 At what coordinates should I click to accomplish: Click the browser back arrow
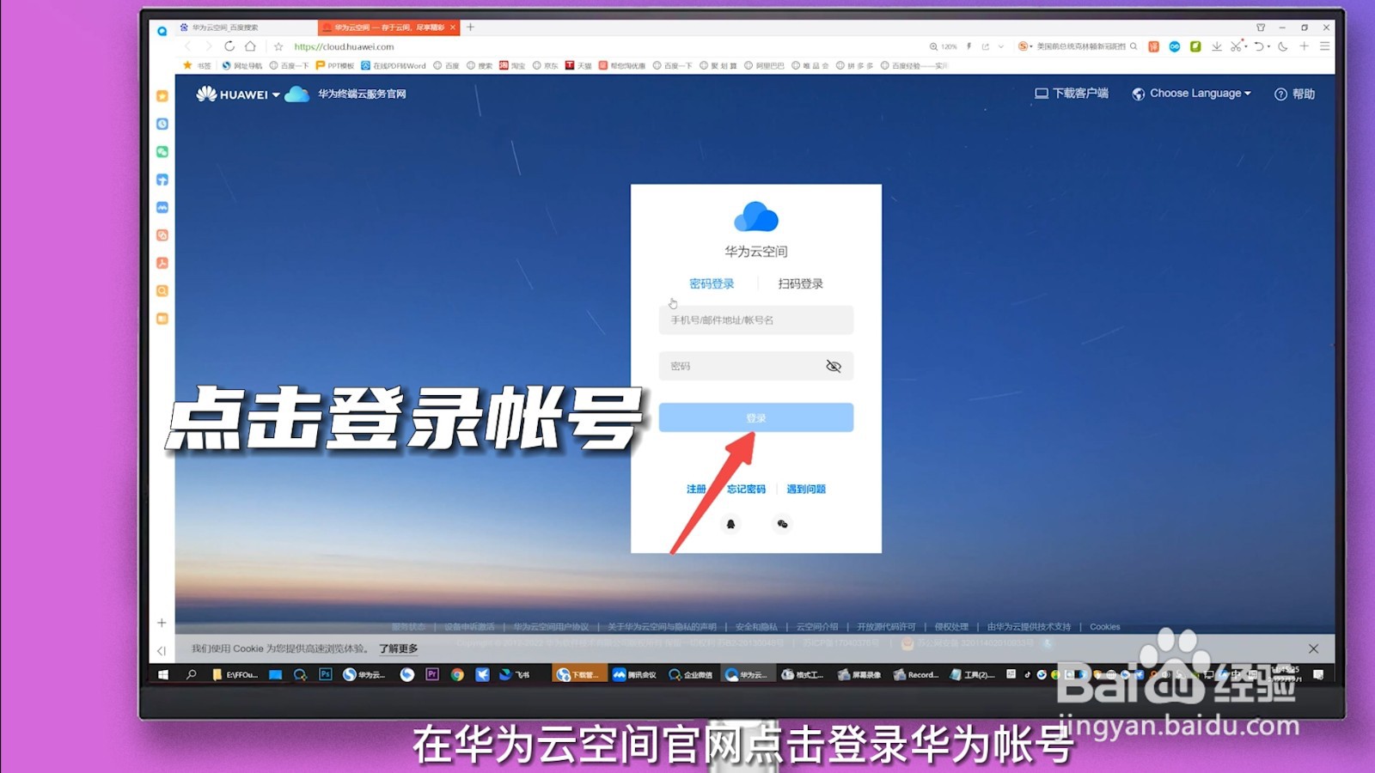(188, 46)
